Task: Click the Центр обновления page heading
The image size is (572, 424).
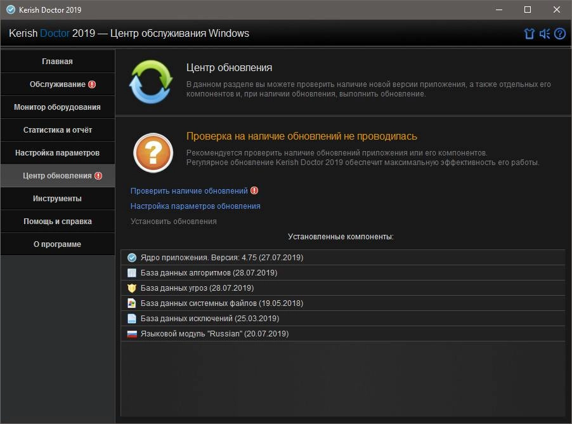Action: pos(229,67)
